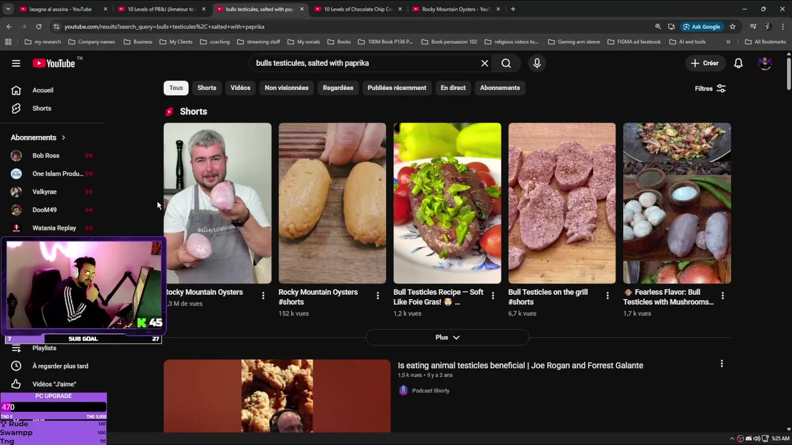
Task: Click the Podcast Shorty channel avatar
Action: (403, 391)
